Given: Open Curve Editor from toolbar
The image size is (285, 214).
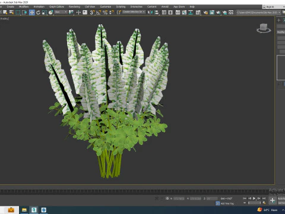Looking at the screenshot, I should [x=184, y=12].
